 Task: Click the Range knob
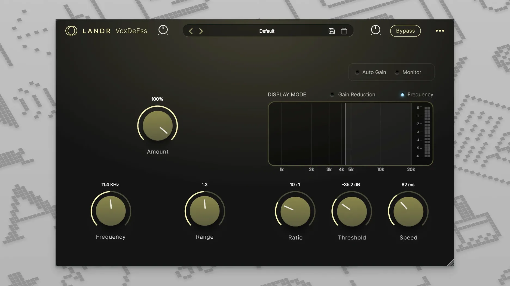(204, 211)
